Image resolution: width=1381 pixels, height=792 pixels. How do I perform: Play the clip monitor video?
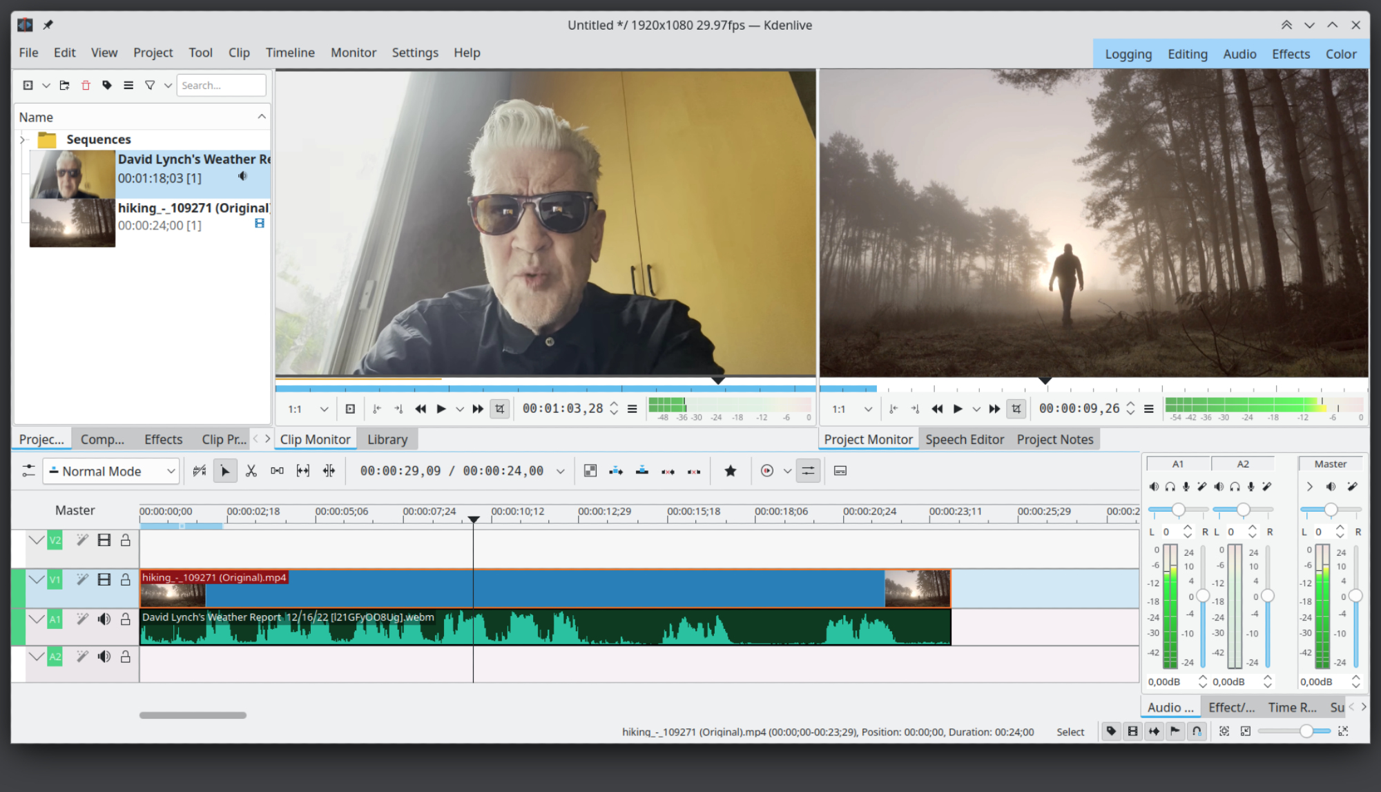[x=441, y=409]
